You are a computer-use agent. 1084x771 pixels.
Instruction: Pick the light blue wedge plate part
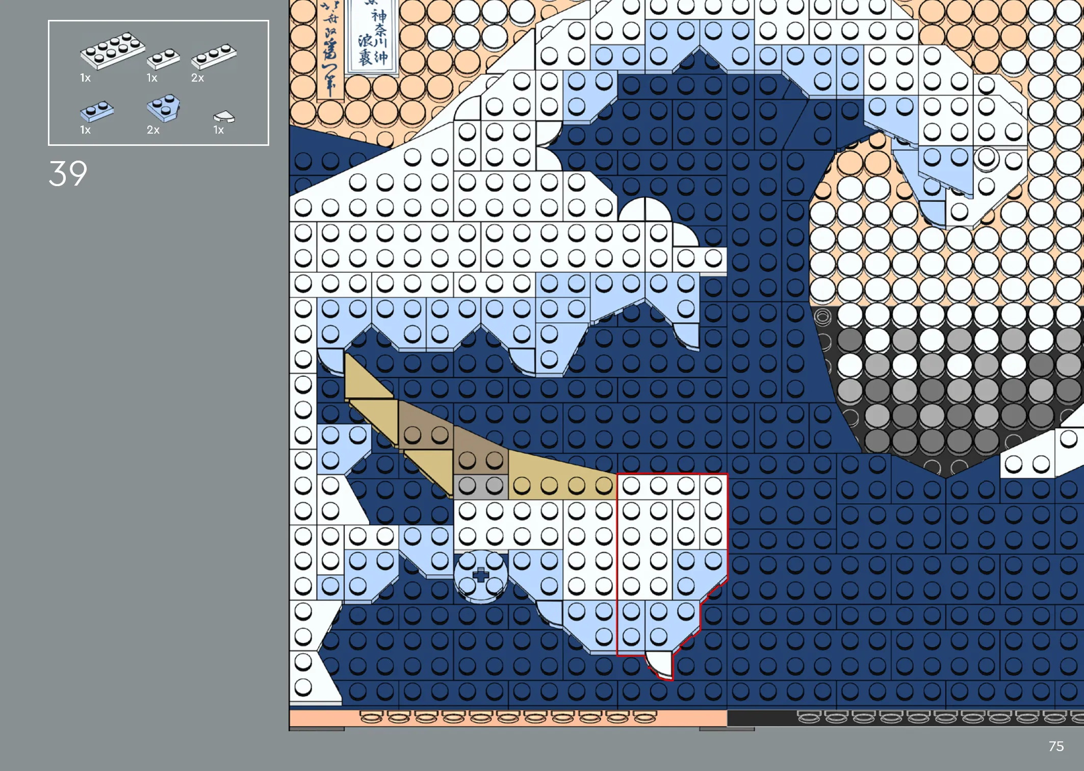coord(164,108)
